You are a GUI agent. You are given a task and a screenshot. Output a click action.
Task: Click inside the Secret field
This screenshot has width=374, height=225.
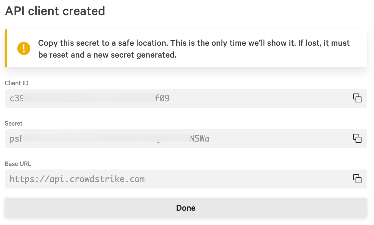tap(186, 139)
